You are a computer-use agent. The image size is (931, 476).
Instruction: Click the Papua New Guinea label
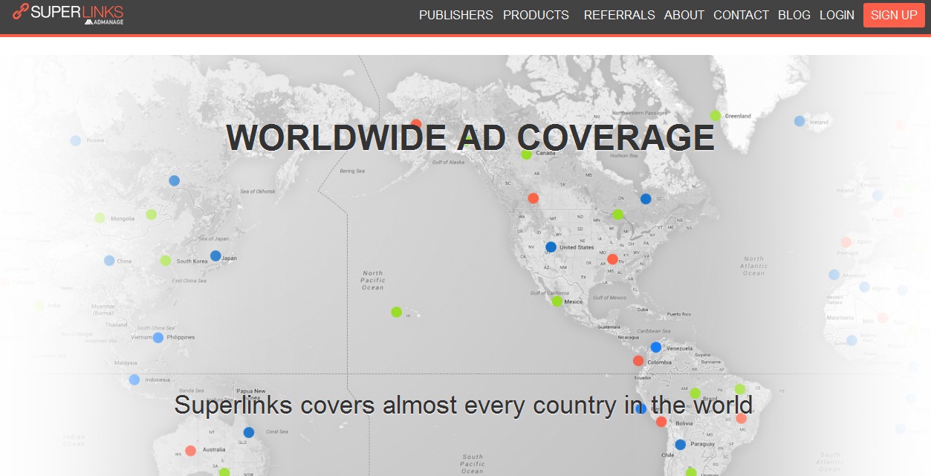[250, 394]
